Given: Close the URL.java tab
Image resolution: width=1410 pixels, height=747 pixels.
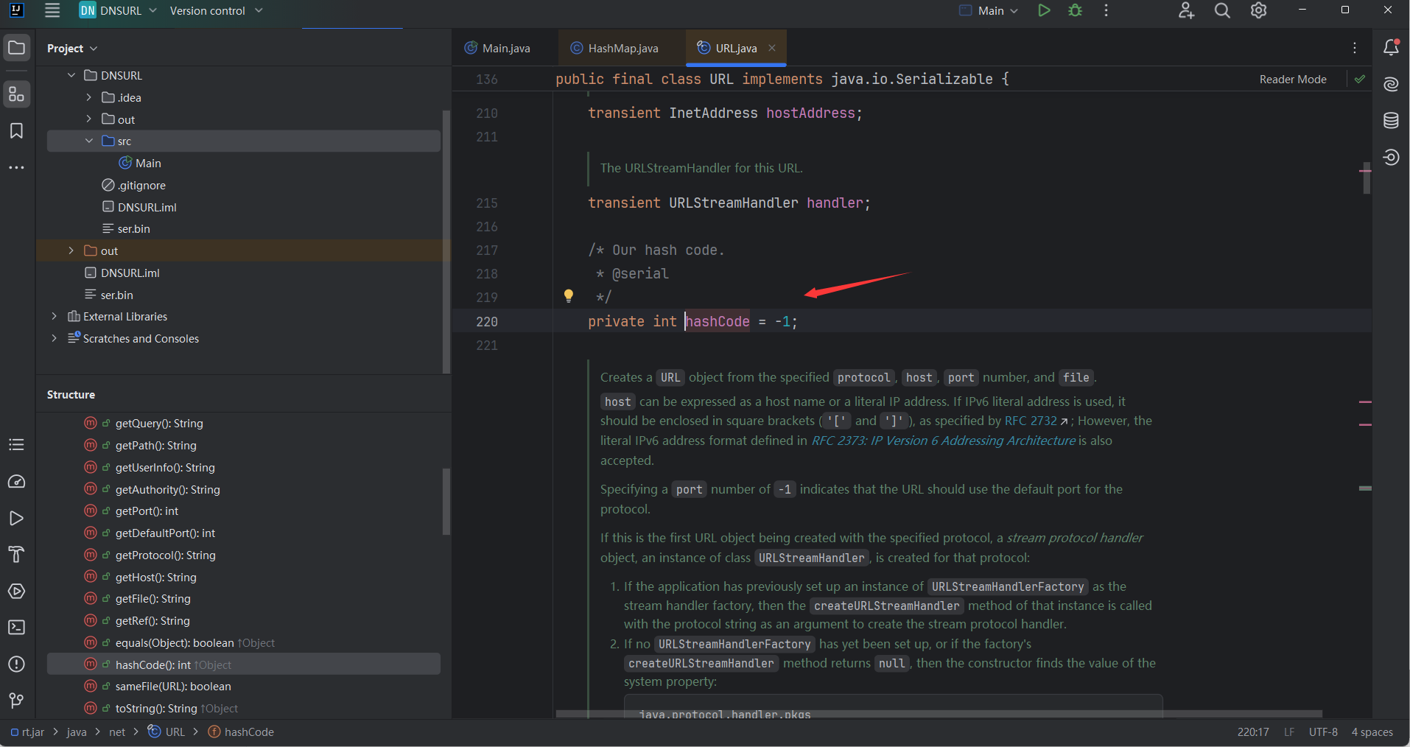Looking at the screenshot, I should pyautogui.click(x=772, y=48).
